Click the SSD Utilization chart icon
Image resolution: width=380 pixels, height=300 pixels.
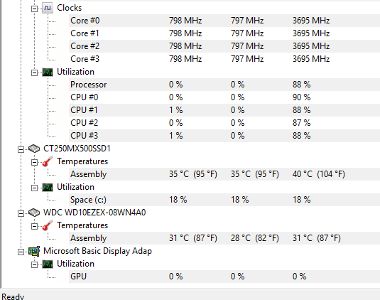48,187
